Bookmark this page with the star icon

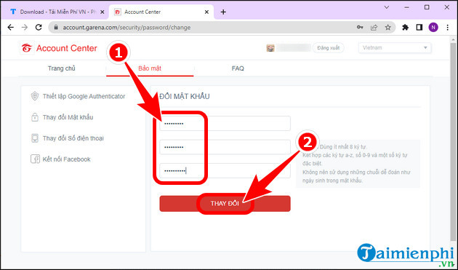coord(387,28)
